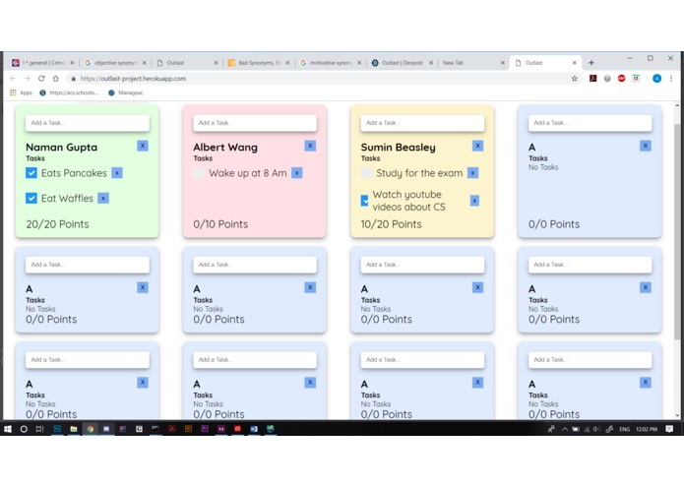Viewport: 684px width, 486px height.
Task: Show hidden system tray icons
Action: [x=565, y=429]
